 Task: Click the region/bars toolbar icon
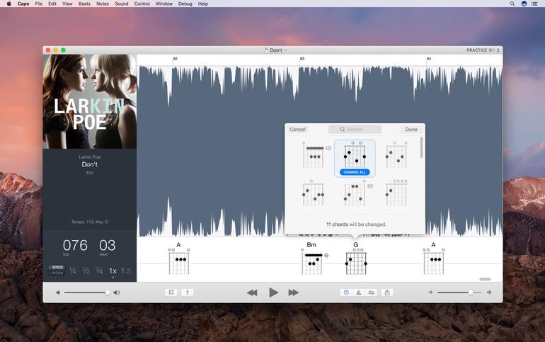[x=171, y=292]
